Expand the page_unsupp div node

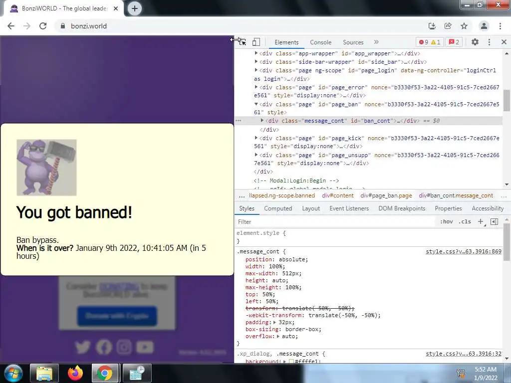(x=256, y=155)
